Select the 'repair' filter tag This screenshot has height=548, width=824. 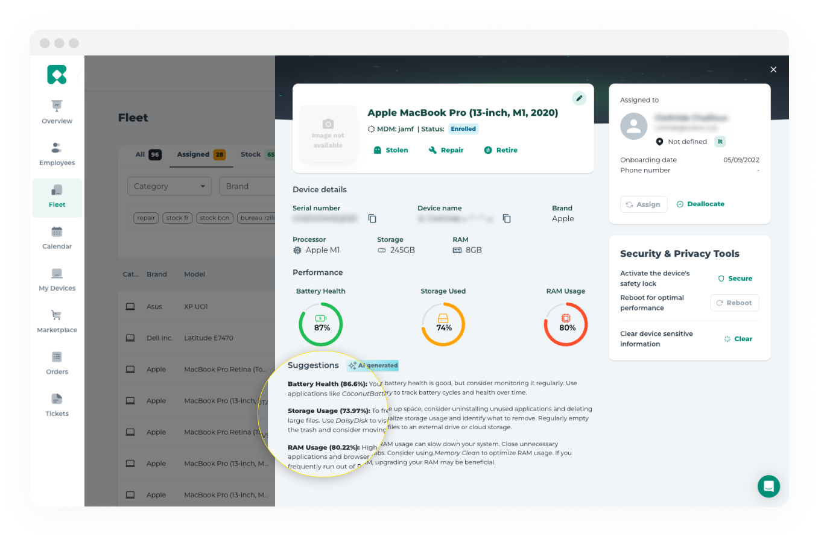(146, 218)
